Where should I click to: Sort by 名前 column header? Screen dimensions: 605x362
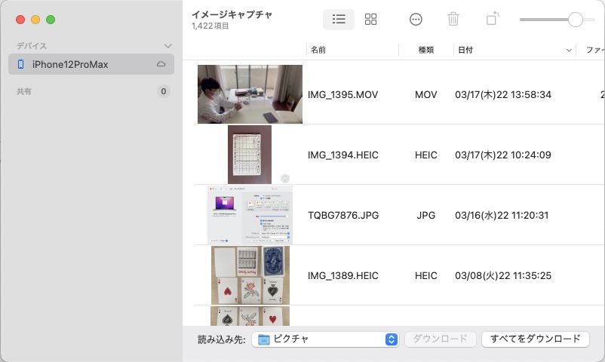click(x=352, y=51)
